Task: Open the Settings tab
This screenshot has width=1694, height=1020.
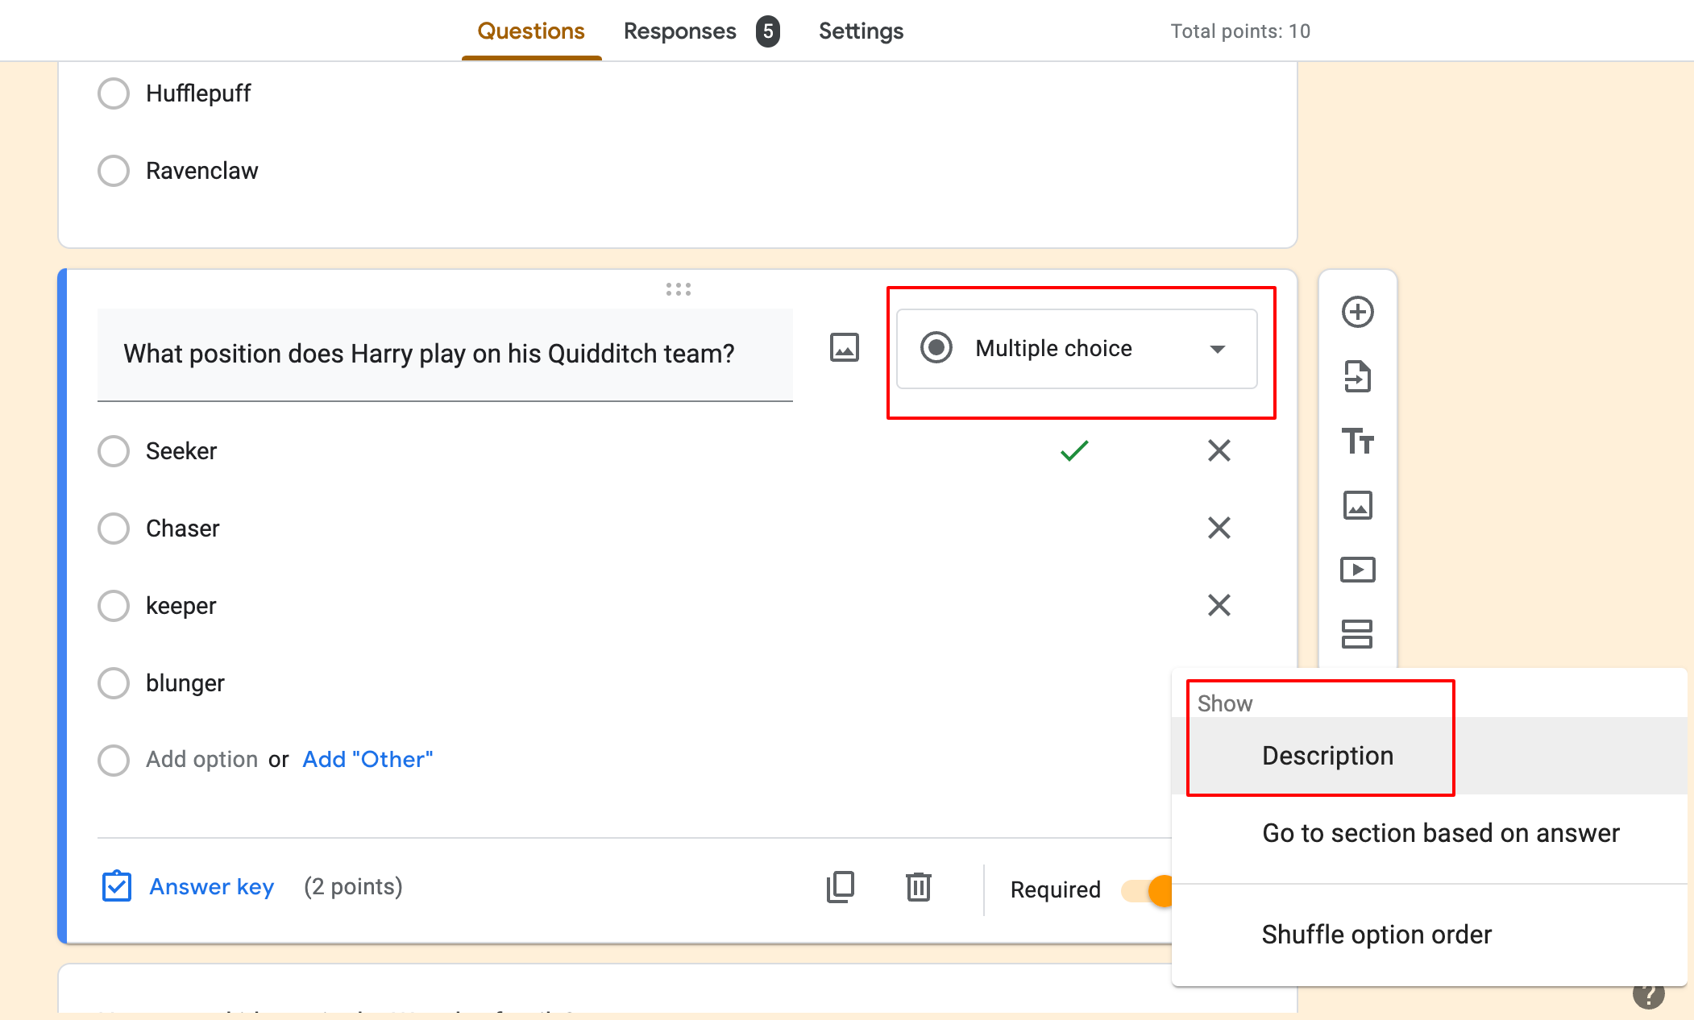Action: tap(861, 31)
